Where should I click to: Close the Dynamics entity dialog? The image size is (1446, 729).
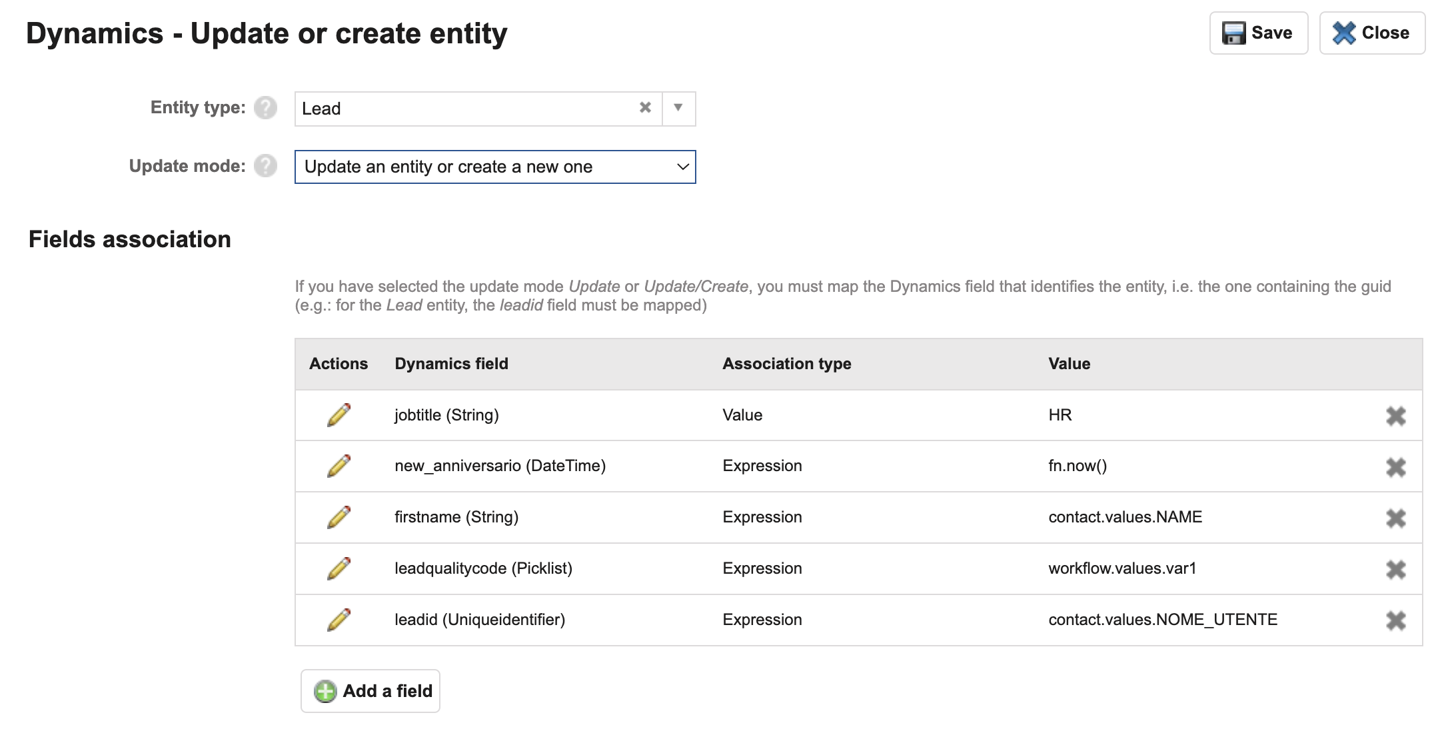coord(1372,33)
